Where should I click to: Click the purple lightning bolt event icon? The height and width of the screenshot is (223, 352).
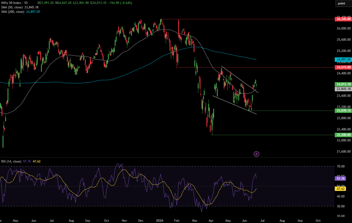point(256,154)
